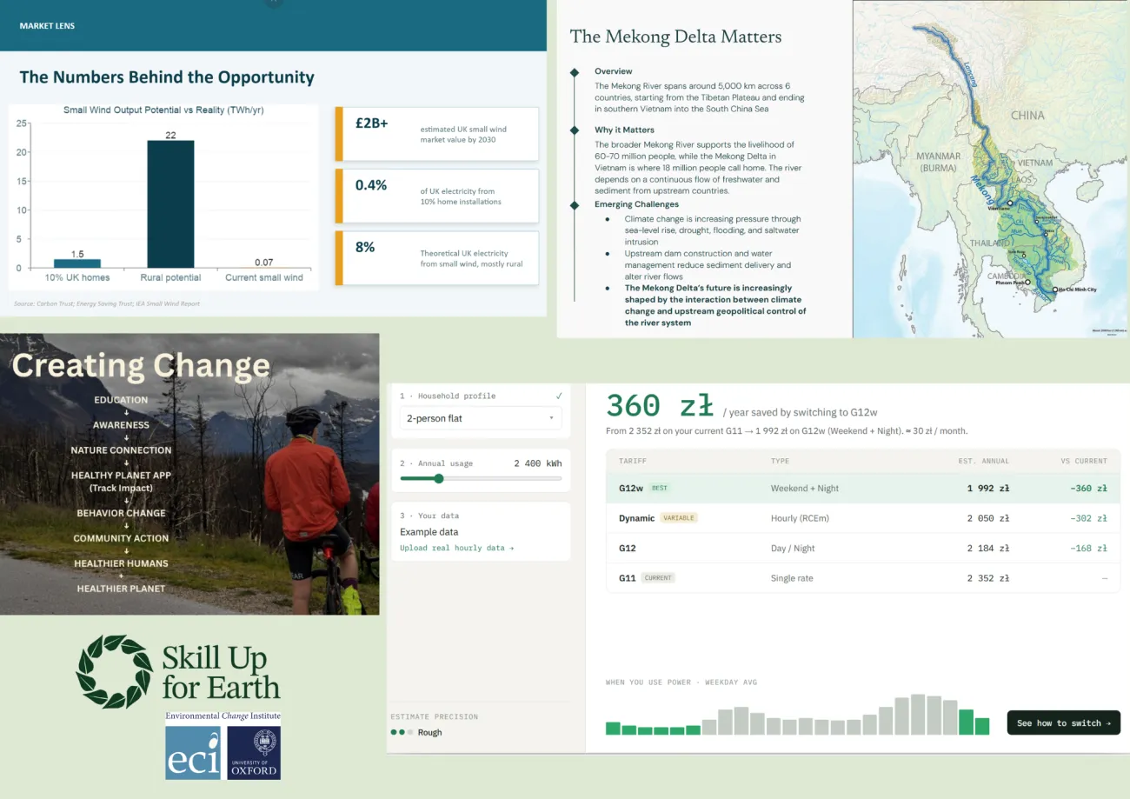The image size is (1130, 799).
Task: Click the 'CHINA' label on the map
Action: (x=1027, y=115)
